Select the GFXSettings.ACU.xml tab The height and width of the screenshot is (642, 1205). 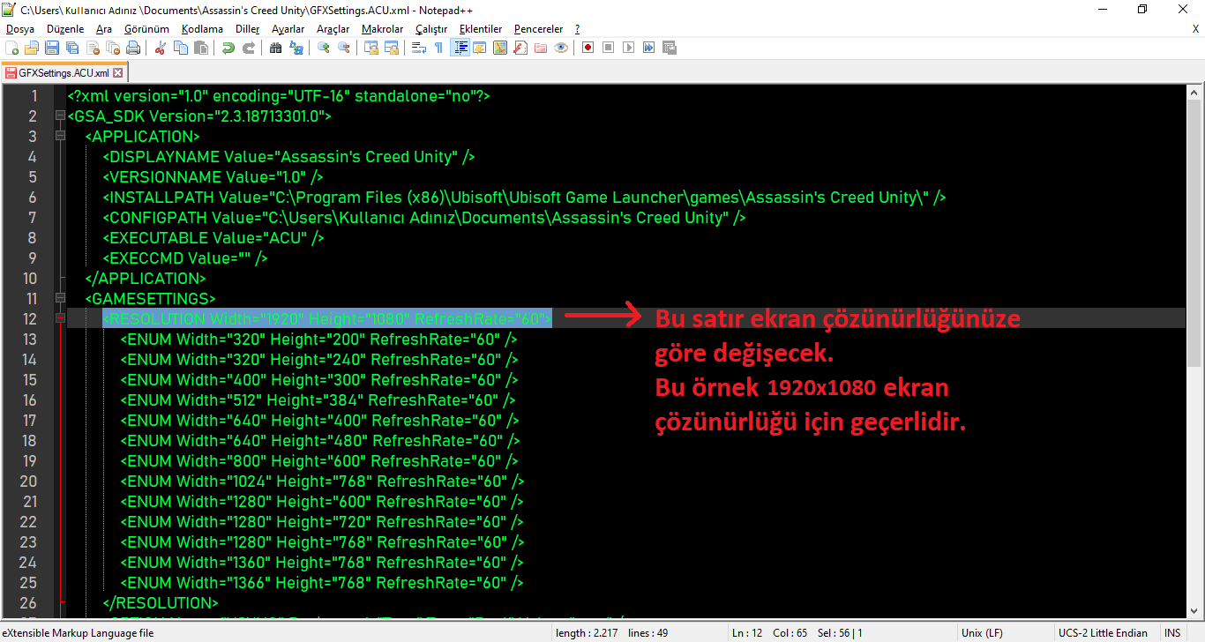point(64,73)
